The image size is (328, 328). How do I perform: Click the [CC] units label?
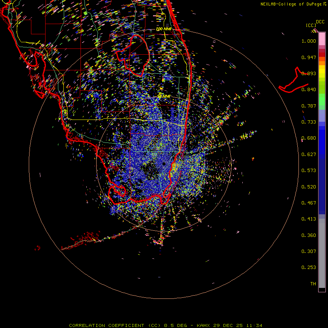tap(311, 25)
